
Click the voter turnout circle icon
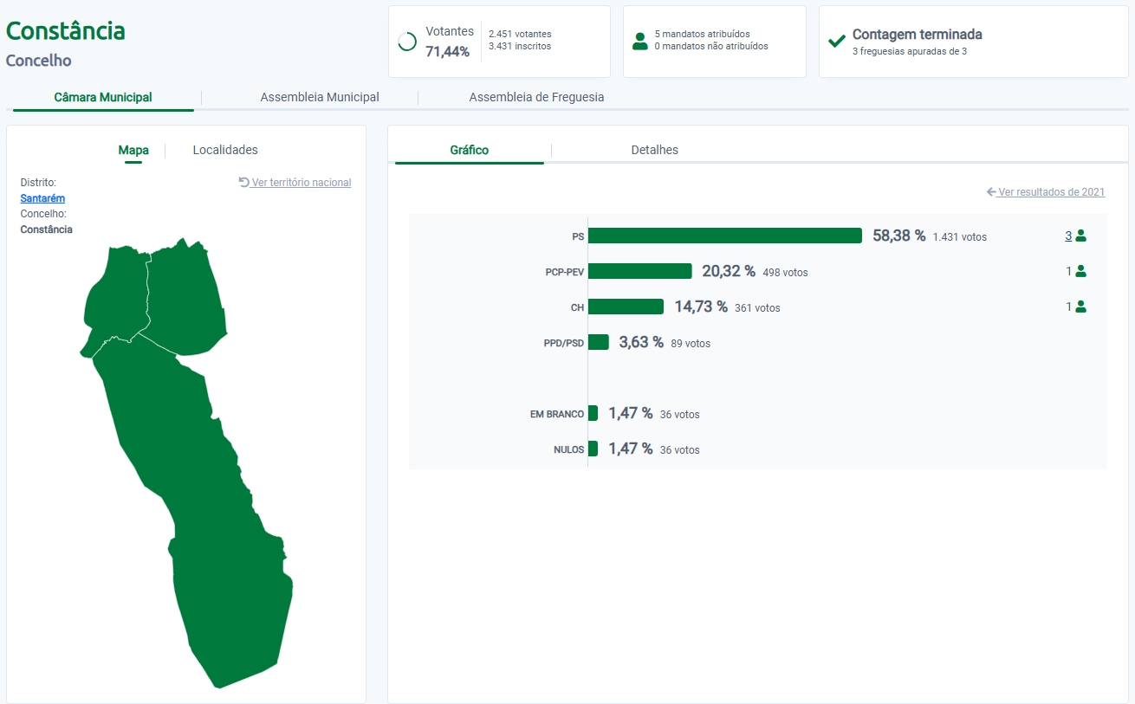407,42
